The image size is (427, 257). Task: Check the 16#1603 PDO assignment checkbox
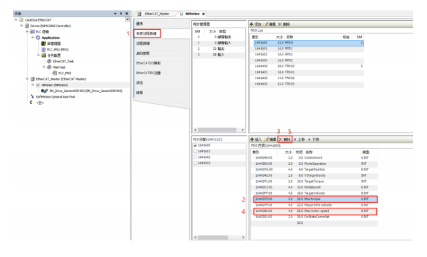tap(195, 163)
